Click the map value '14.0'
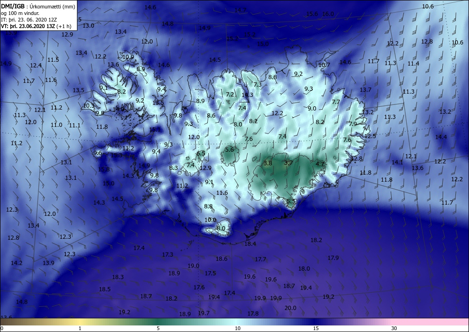Viewport: 469px width, 332px height. point(118,109)
